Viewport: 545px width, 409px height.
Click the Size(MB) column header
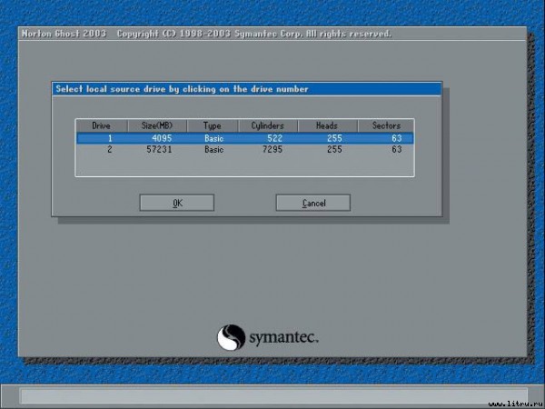click(x=157, y=125)
